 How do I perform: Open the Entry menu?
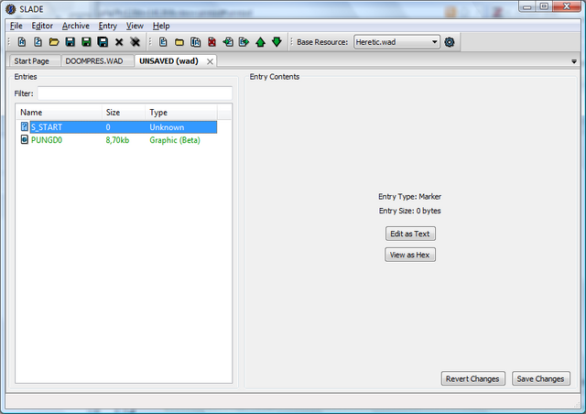tap(108, 26)
